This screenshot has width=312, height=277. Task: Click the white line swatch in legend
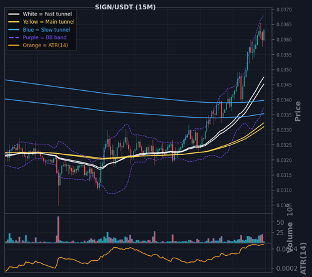pos(14,14)
